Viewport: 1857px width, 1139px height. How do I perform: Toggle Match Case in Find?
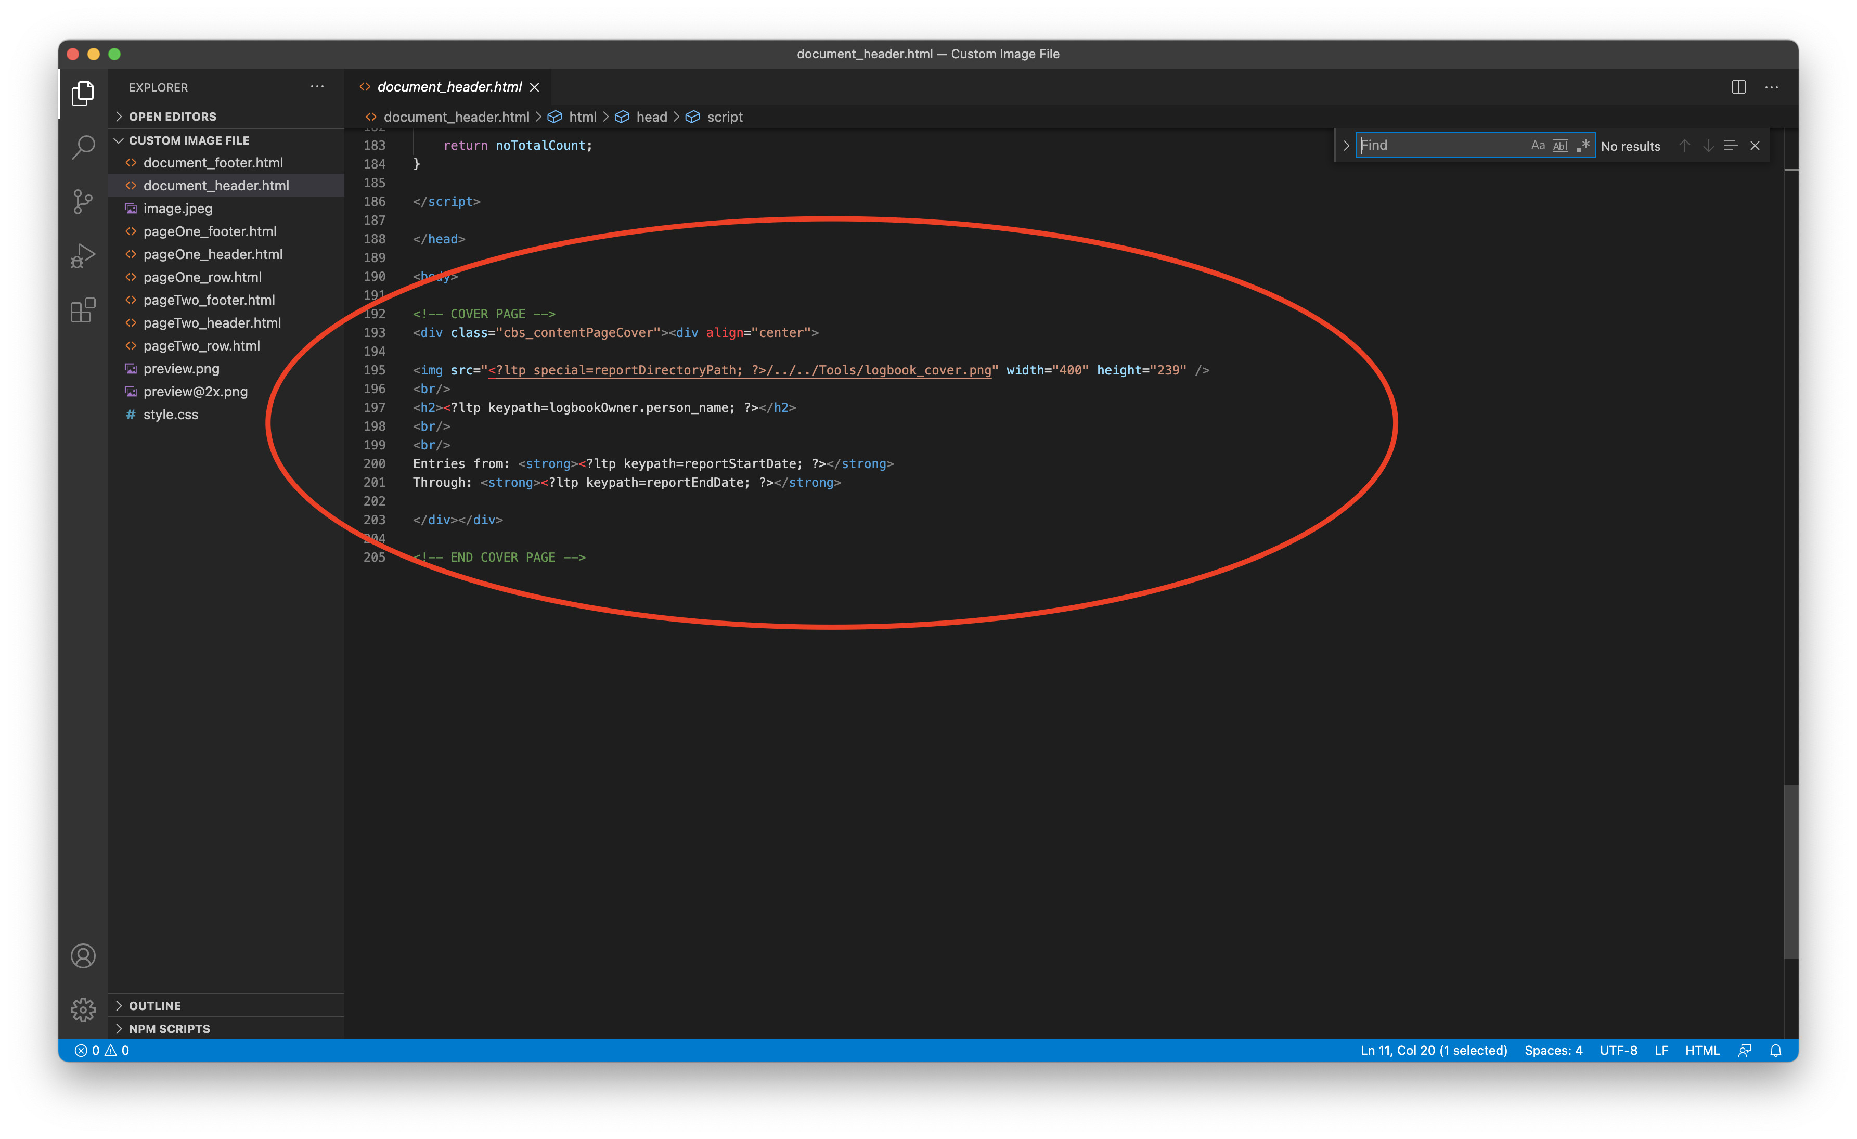click(1538, 146)
